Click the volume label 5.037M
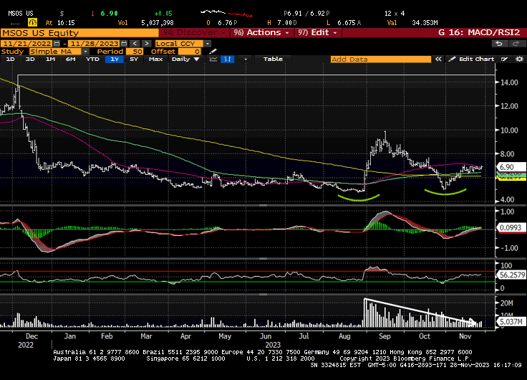 (511, 322)
